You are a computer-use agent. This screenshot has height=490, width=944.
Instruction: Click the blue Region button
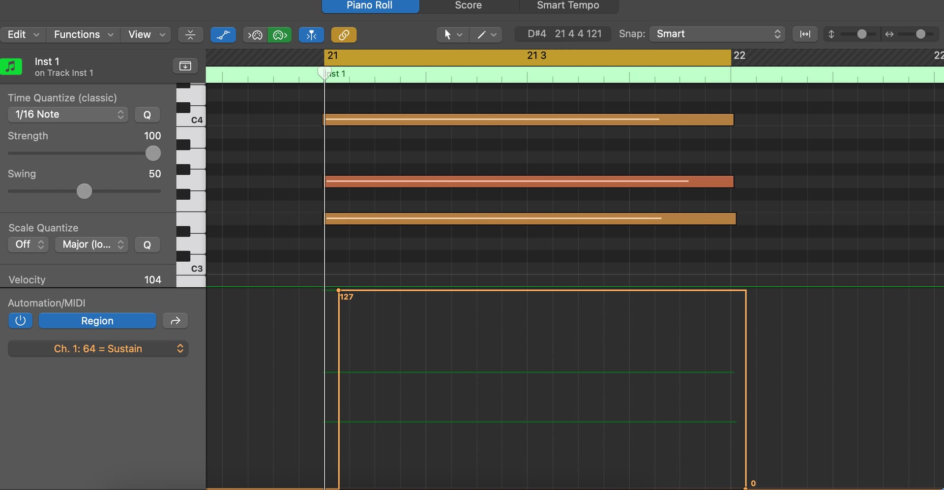tap(97, 321)
